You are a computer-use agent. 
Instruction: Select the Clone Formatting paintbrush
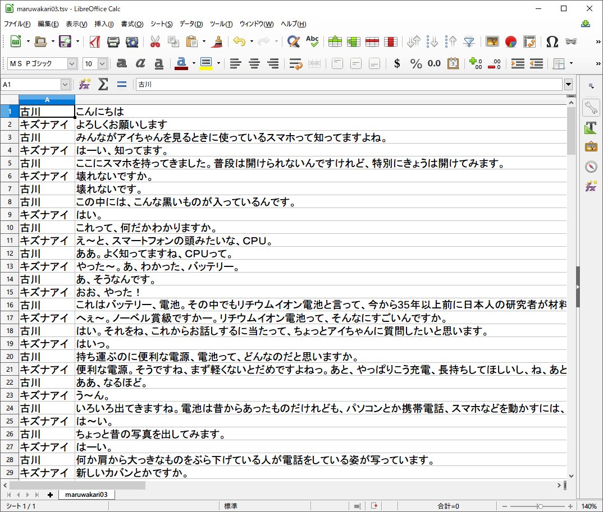pyautogui.click(x=218, y=41)
